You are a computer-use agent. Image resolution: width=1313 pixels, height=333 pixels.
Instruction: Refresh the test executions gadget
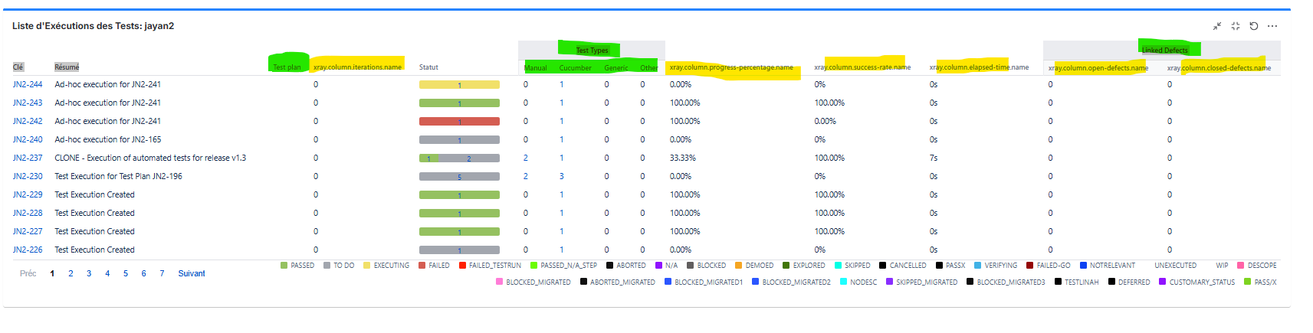tap(1253, 26)
